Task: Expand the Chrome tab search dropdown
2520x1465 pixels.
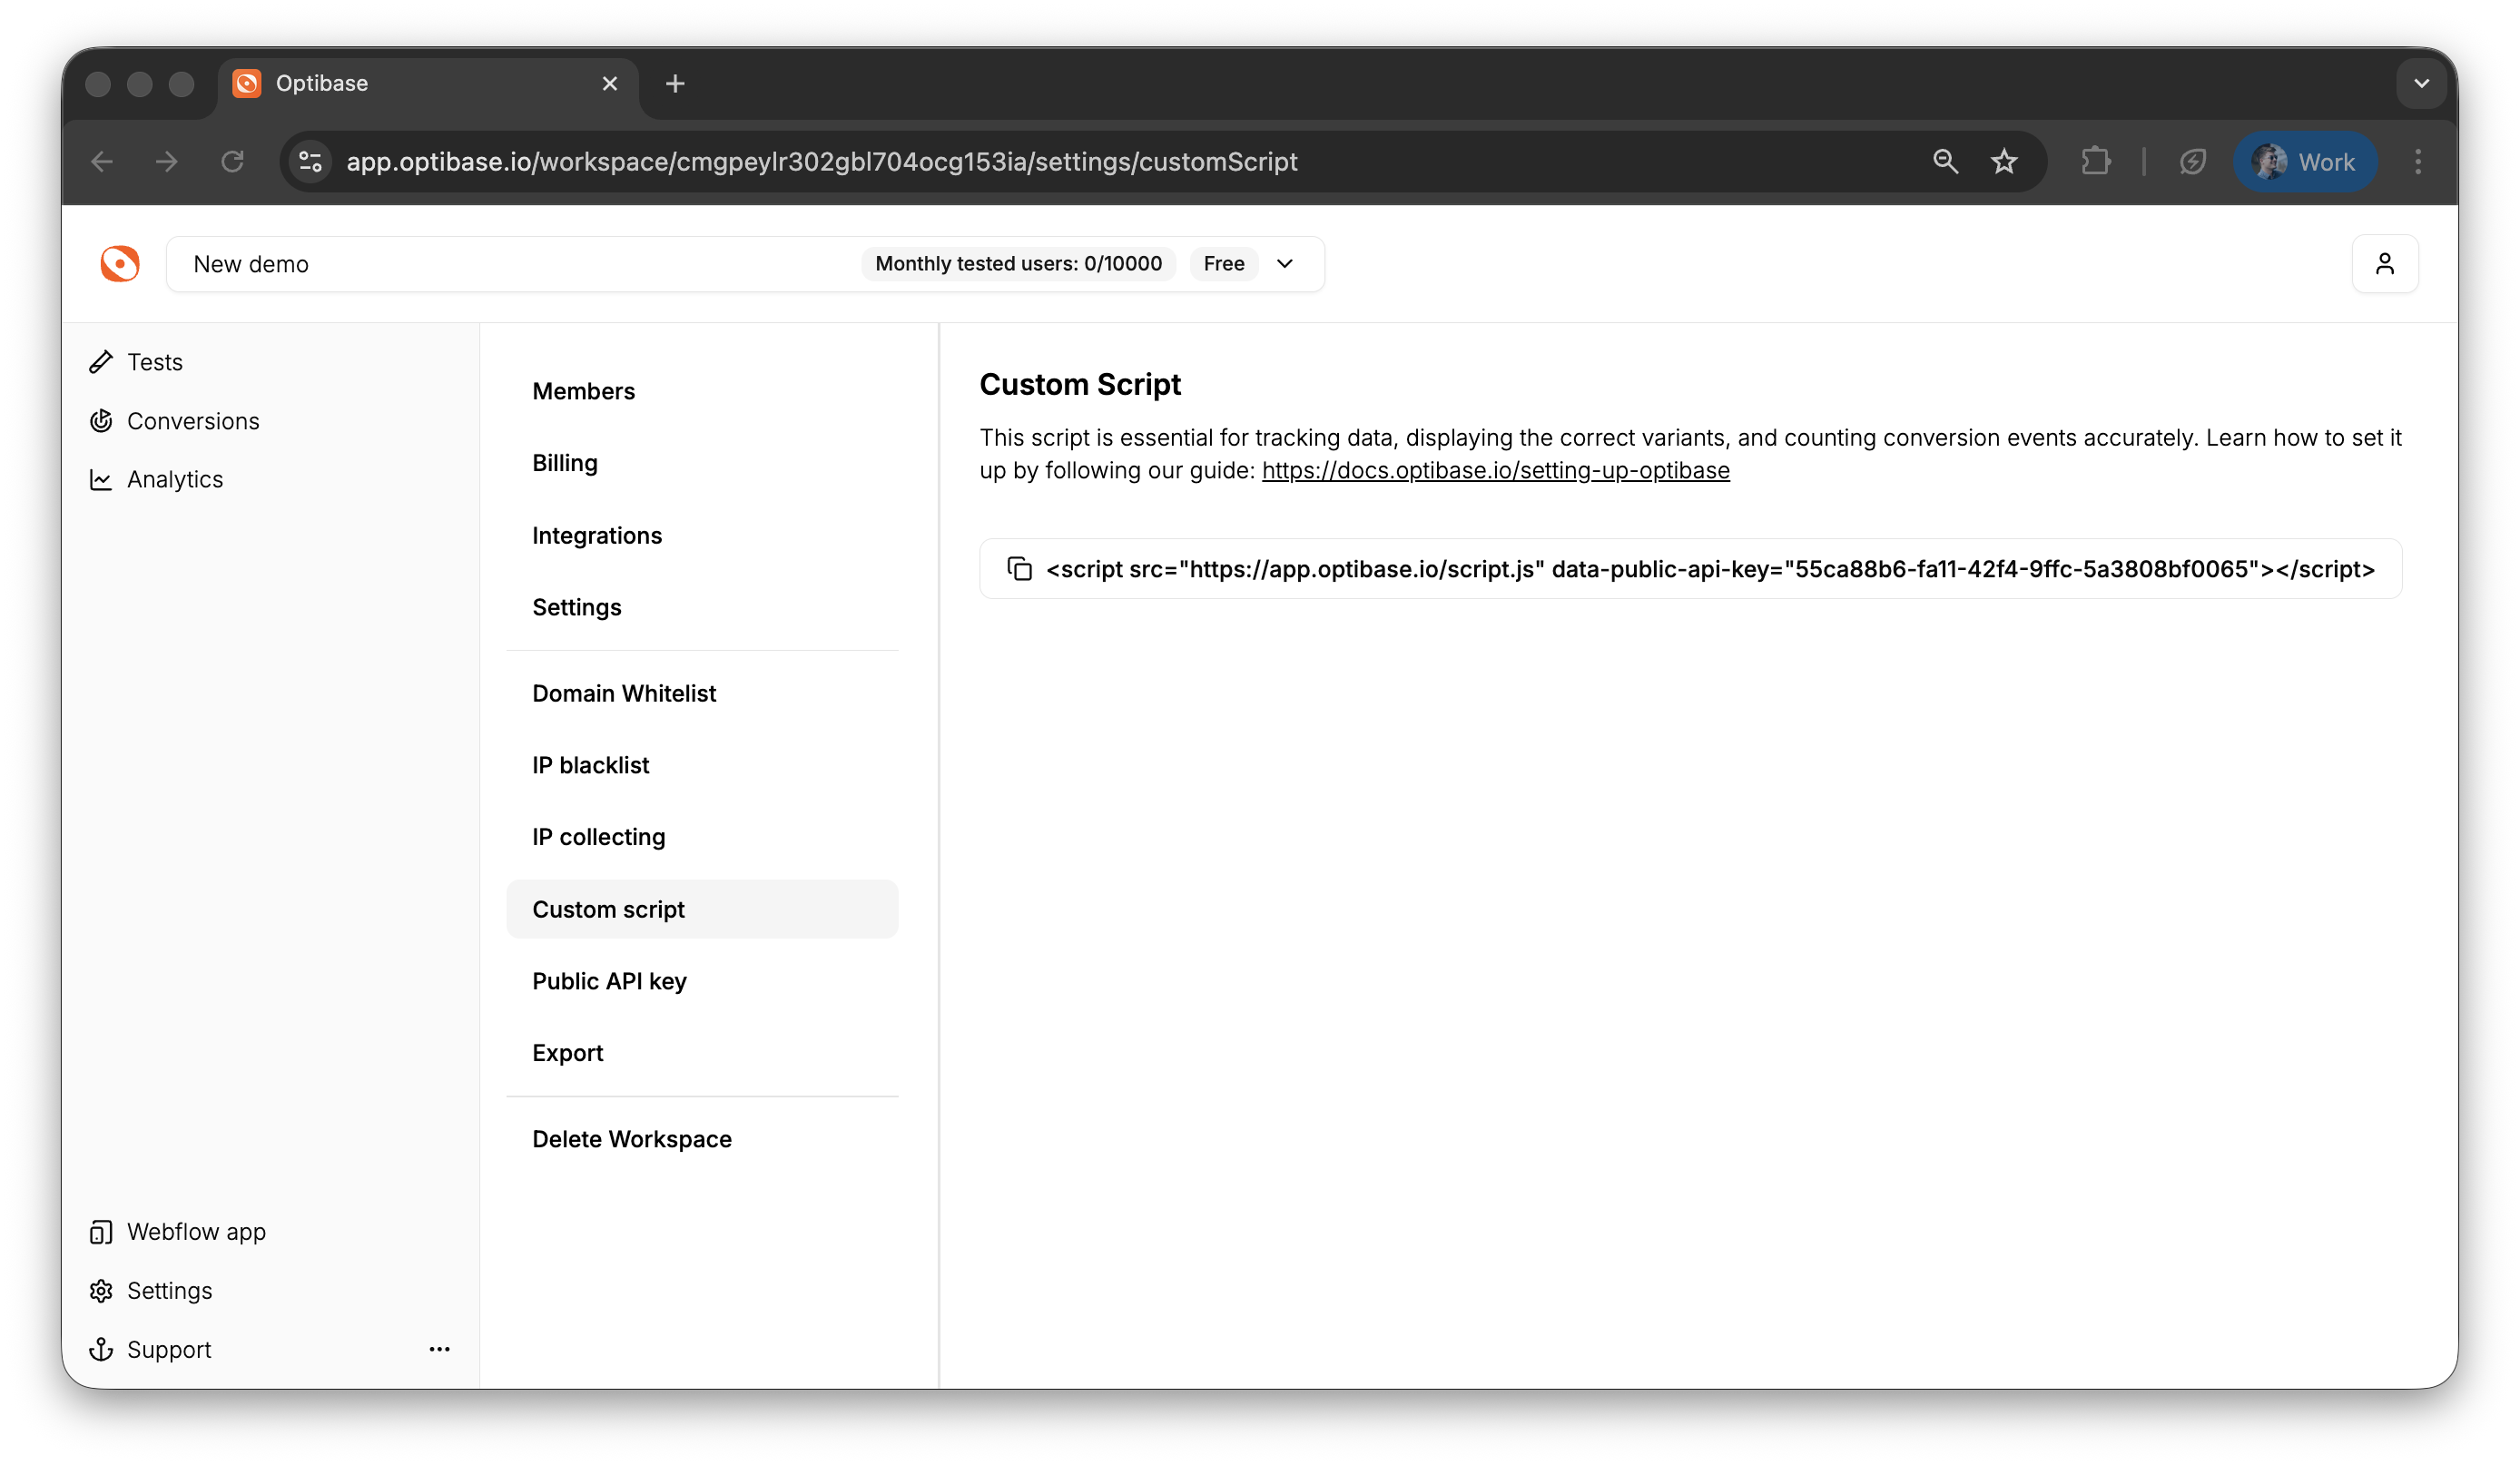Action: [x=2421, y=84]
